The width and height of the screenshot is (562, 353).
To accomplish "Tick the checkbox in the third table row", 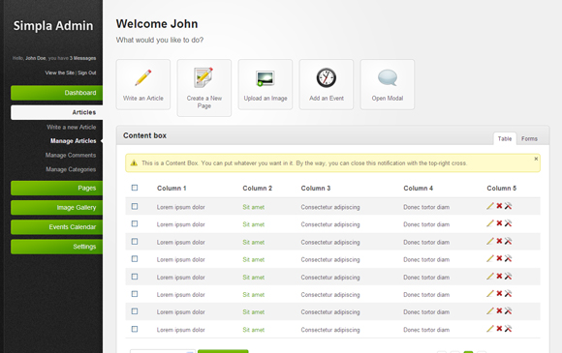I will pos(135,242).
